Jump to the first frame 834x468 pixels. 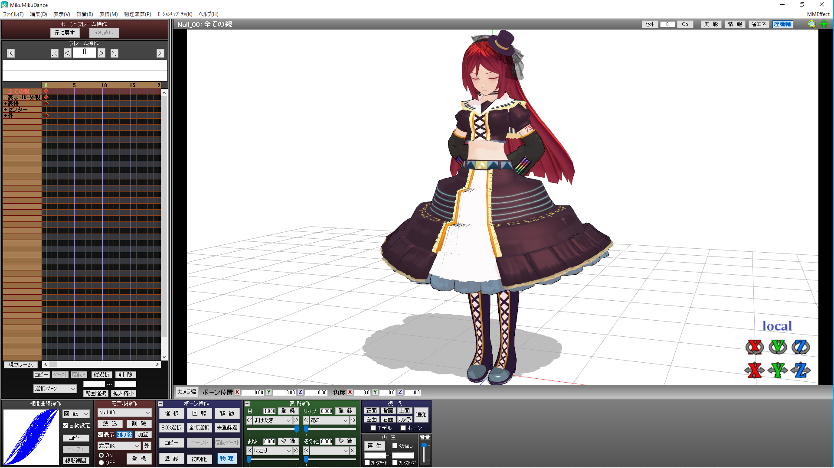pos(11,53)
